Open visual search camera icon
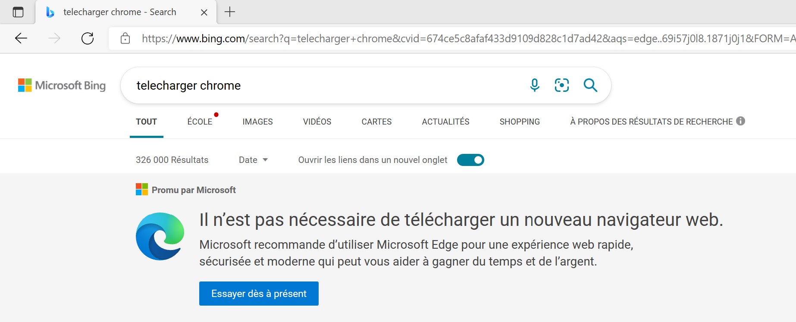 point(561,85)
